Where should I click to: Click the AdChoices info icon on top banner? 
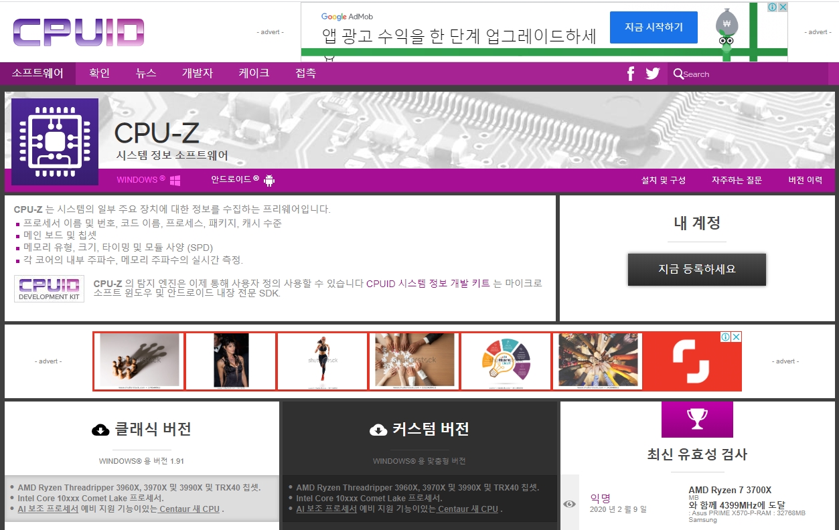coord(772,7)
